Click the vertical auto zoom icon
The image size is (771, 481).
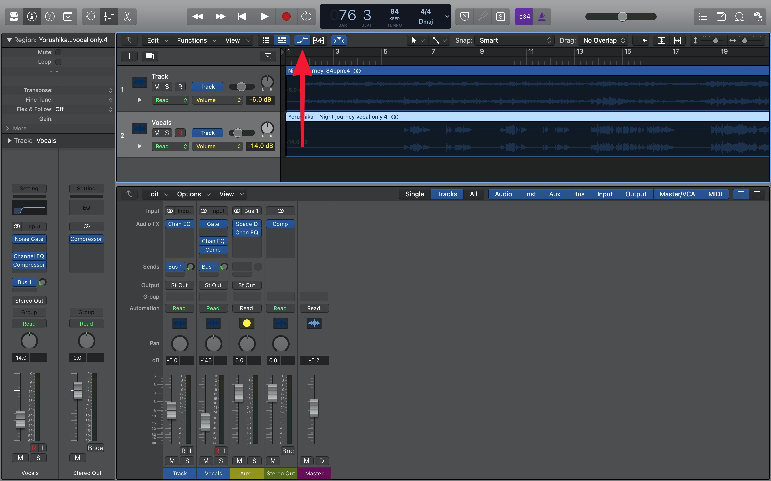tap(661, 40)
